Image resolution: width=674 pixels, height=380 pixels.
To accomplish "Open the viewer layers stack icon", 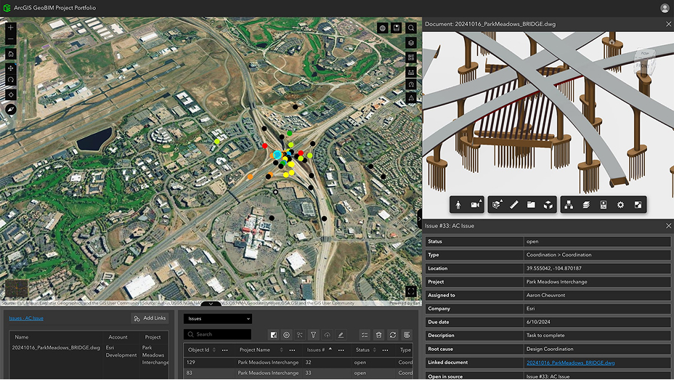I will 586,205.
